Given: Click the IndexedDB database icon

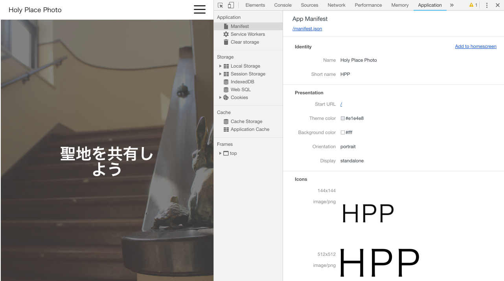Looking at the screenshot, I should coord(226,82).
